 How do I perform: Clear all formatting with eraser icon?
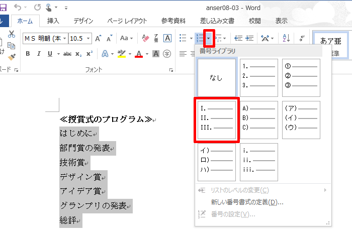click(145, 38)
